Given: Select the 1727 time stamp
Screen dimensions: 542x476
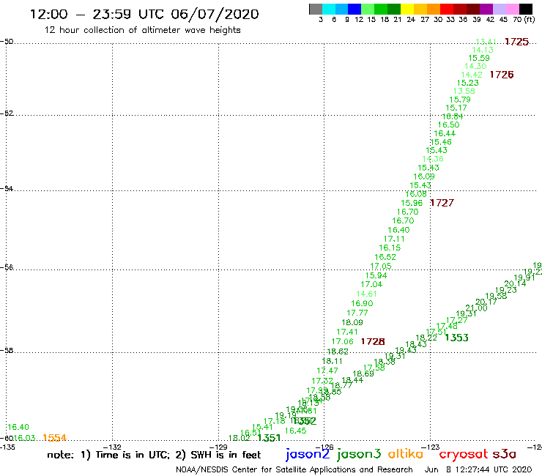Looking at the screenshot, I should (x=442, y=203).
